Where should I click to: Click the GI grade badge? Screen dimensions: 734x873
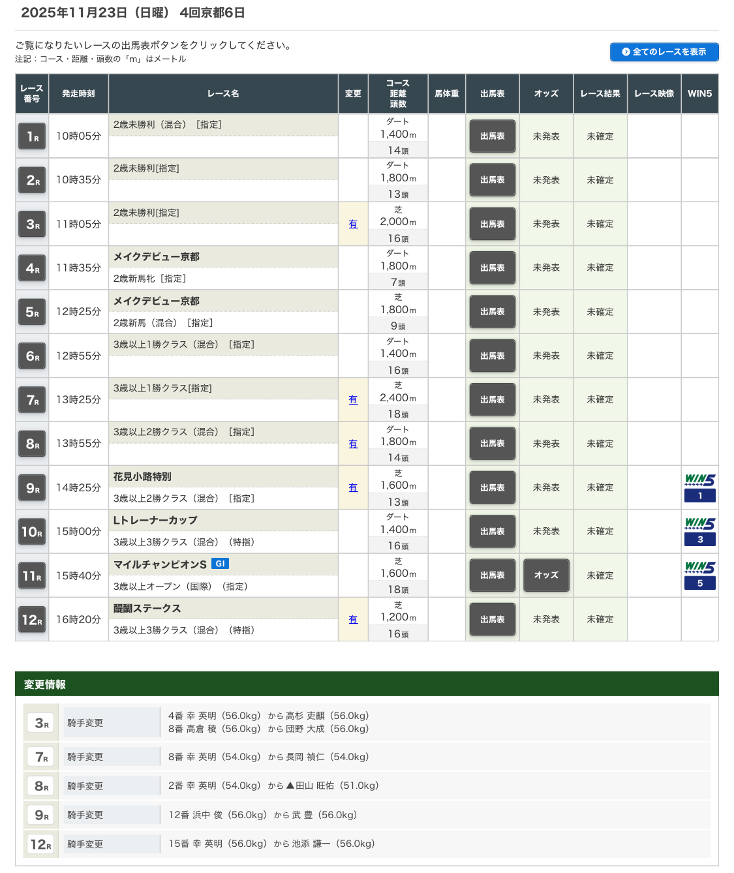(x=220, y=564)
